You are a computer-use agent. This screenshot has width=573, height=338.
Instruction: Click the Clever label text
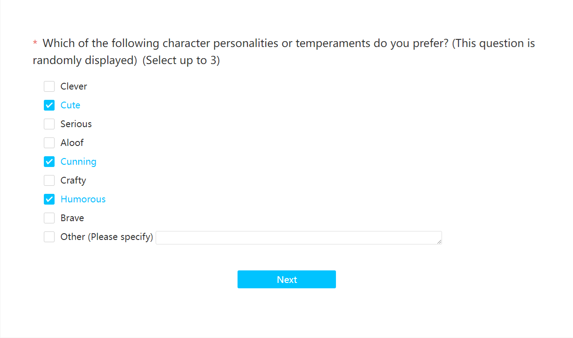74,86
